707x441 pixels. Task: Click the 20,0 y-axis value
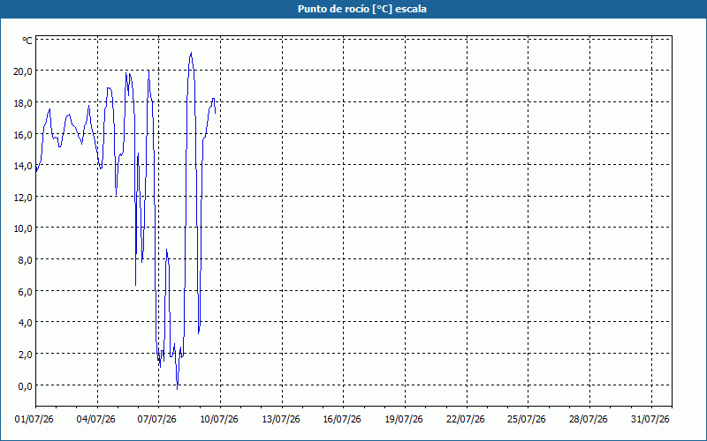pos(23,71)
